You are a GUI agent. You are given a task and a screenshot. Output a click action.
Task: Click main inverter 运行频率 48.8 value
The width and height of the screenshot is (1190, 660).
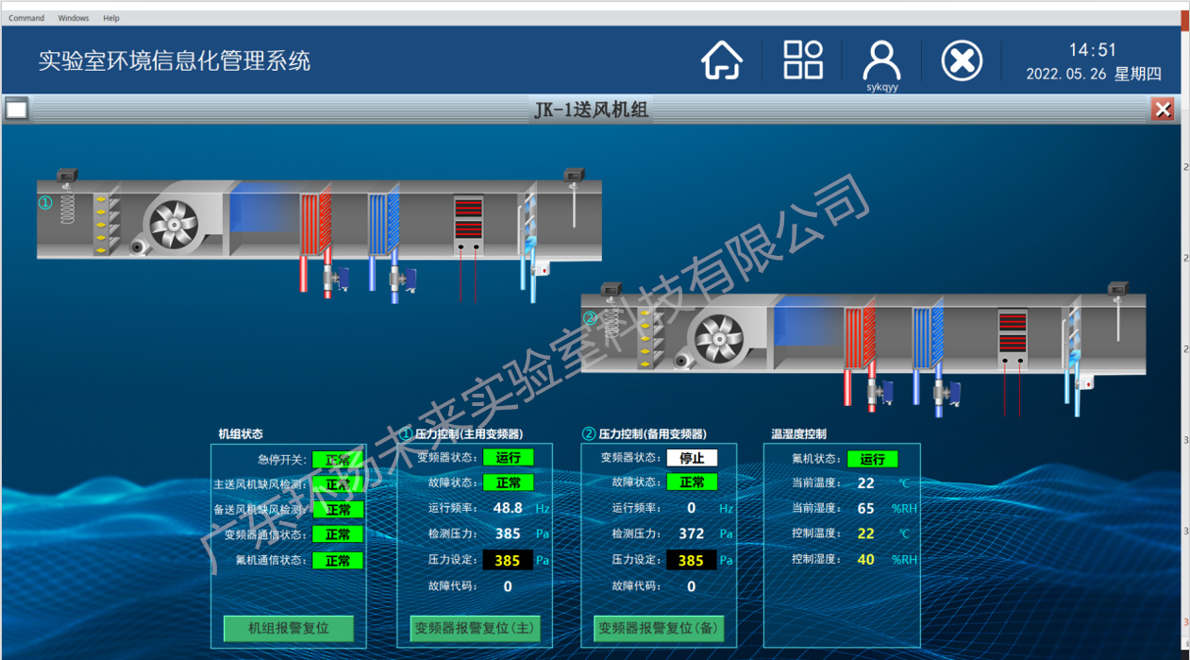click(508, 508)
